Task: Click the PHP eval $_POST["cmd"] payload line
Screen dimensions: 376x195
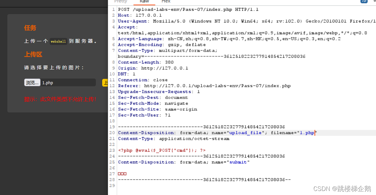Action: [x=162, y=150]
